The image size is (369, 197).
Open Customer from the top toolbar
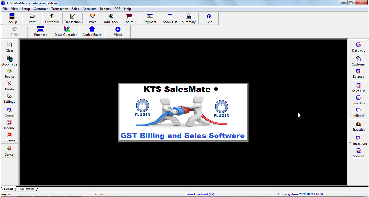point(52,16)
